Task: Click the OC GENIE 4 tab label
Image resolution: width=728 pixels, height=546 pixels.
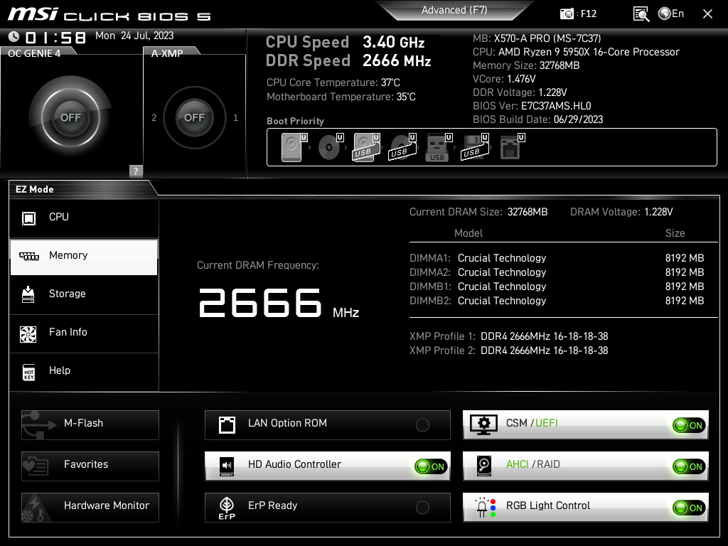Action: coord(34,53)
